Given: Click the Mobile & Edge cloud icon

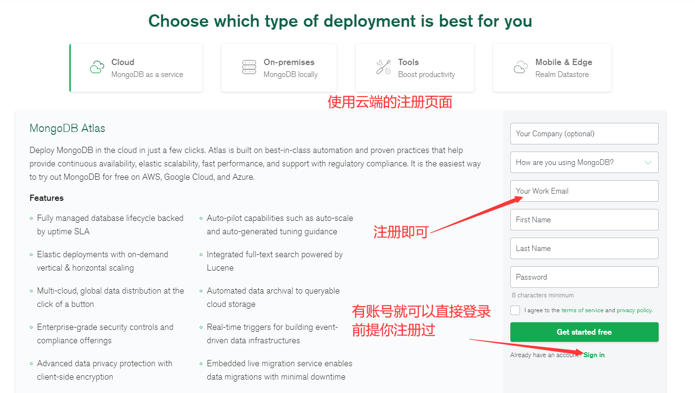Looking at the screenshot, I should [x=521, y=67].
